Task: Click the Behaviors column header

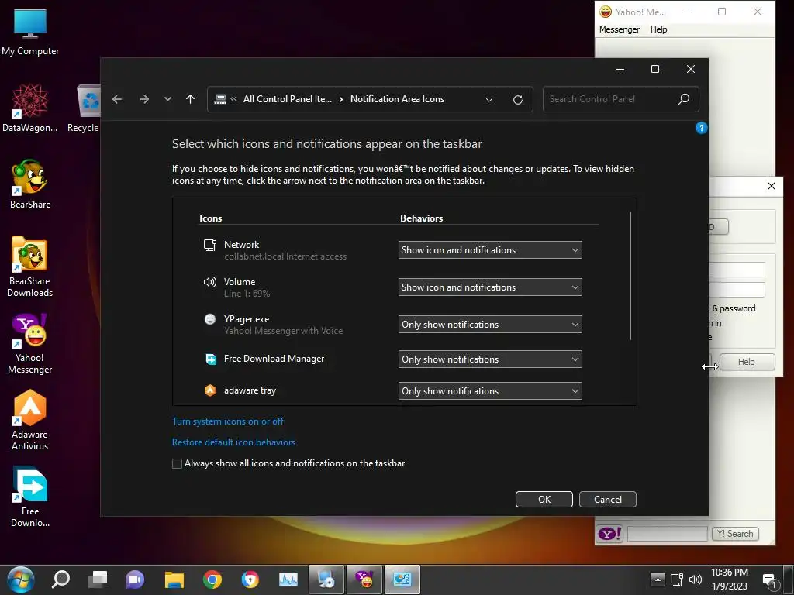Action: pos(421,218)
